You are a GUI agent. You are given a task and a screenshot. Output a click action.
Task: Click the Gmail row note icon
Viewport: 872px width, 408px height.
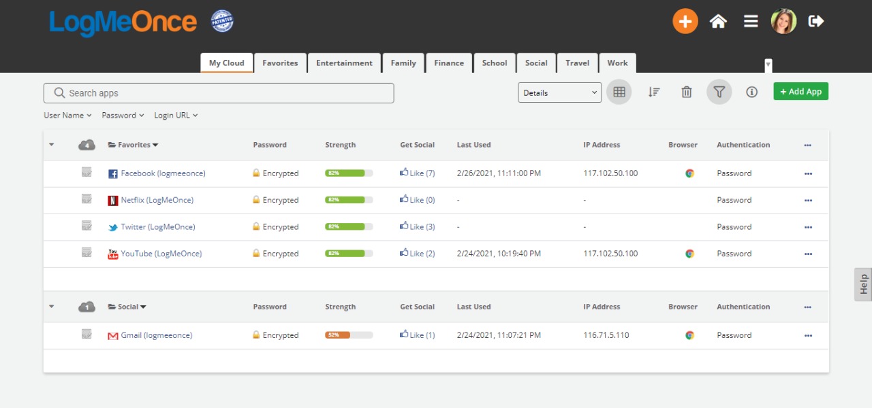[87, 334]
